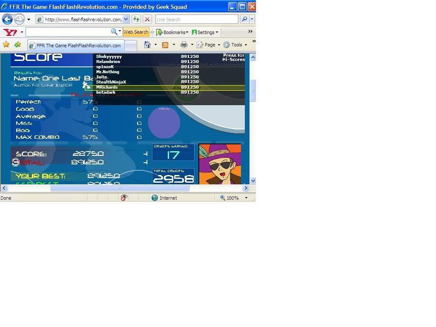The height and width of the screenshot is (327, 436).
Task: Go to Home page icon
Action: (x=147, y=45)
